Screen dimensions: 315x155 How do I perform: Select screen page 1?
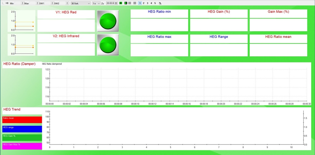coord(140,3)
